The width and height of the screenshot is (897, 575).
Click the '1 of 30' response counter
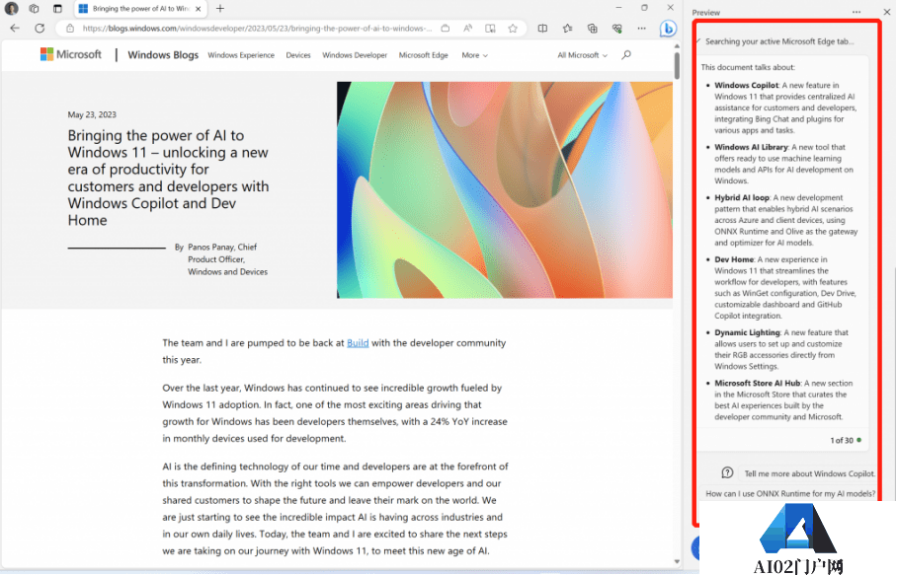pos(842,440)
